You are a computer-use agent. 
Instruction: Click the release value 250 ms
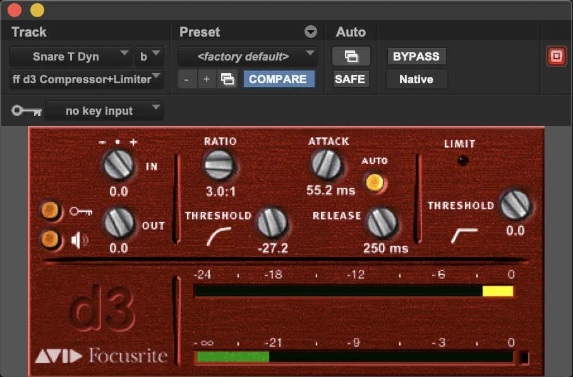tap(385, 248)
